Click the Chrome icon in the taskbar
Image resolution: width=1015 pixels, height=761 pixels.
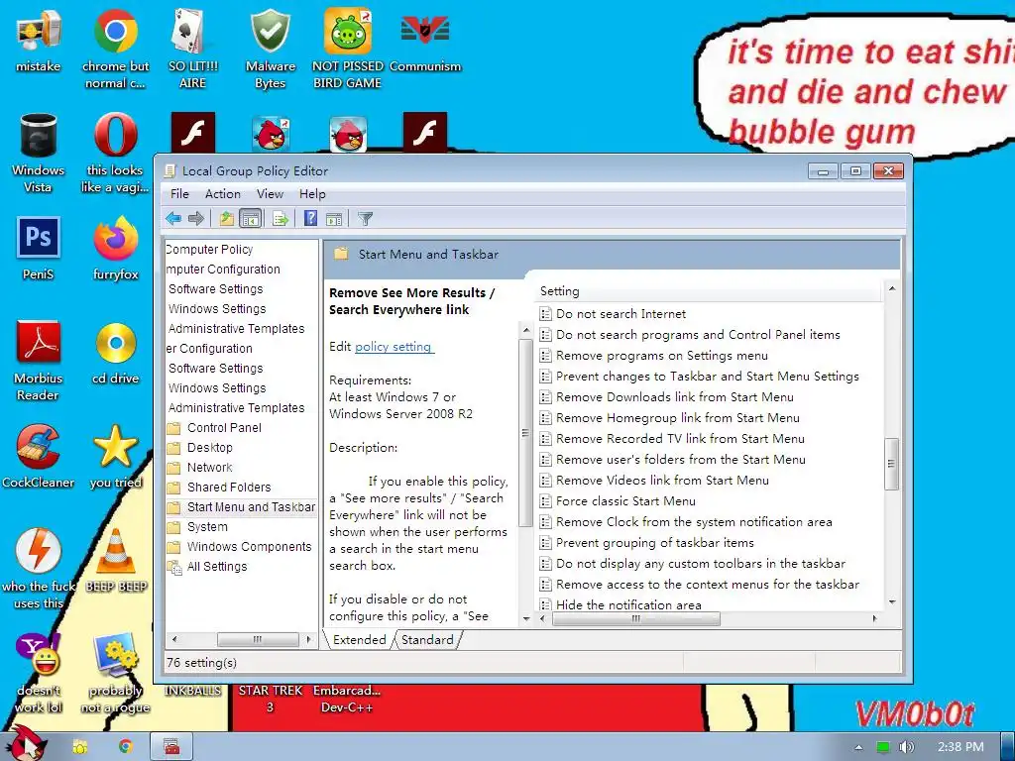coord(126,746)
